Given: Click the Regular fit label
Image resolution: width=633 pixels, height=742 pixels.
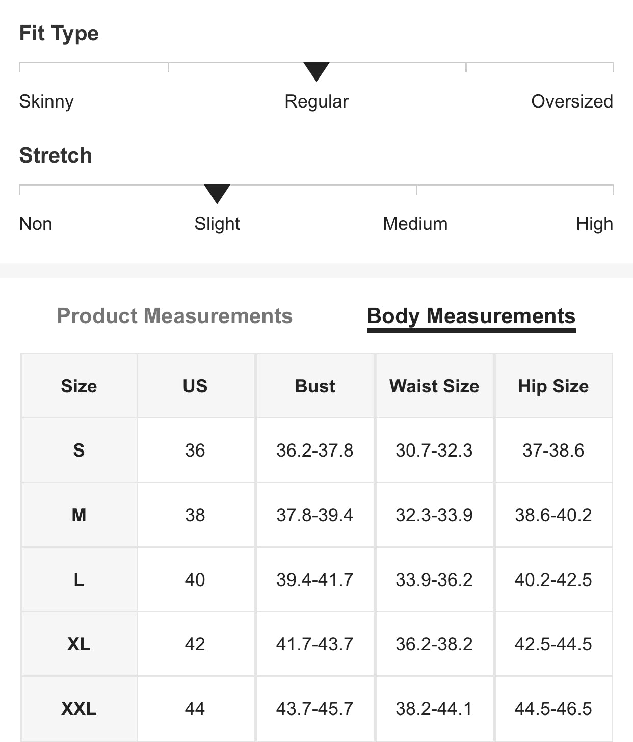Looking at the screenshot, I should [x=316, y=101].
